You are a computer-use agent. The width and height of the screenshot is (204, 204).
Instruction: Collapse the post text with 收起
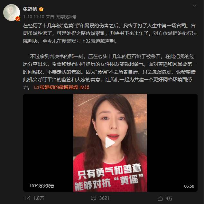point(84,87)
